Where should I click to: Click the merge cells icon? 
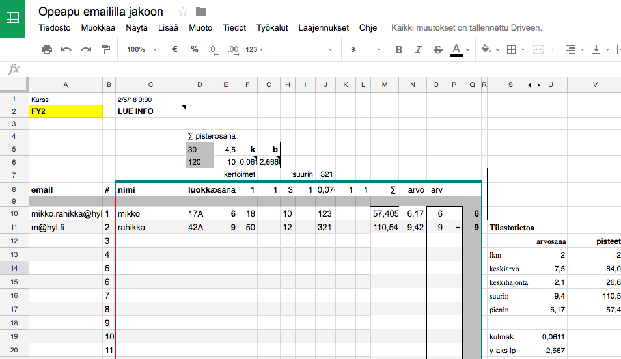(x=538, y=49)
